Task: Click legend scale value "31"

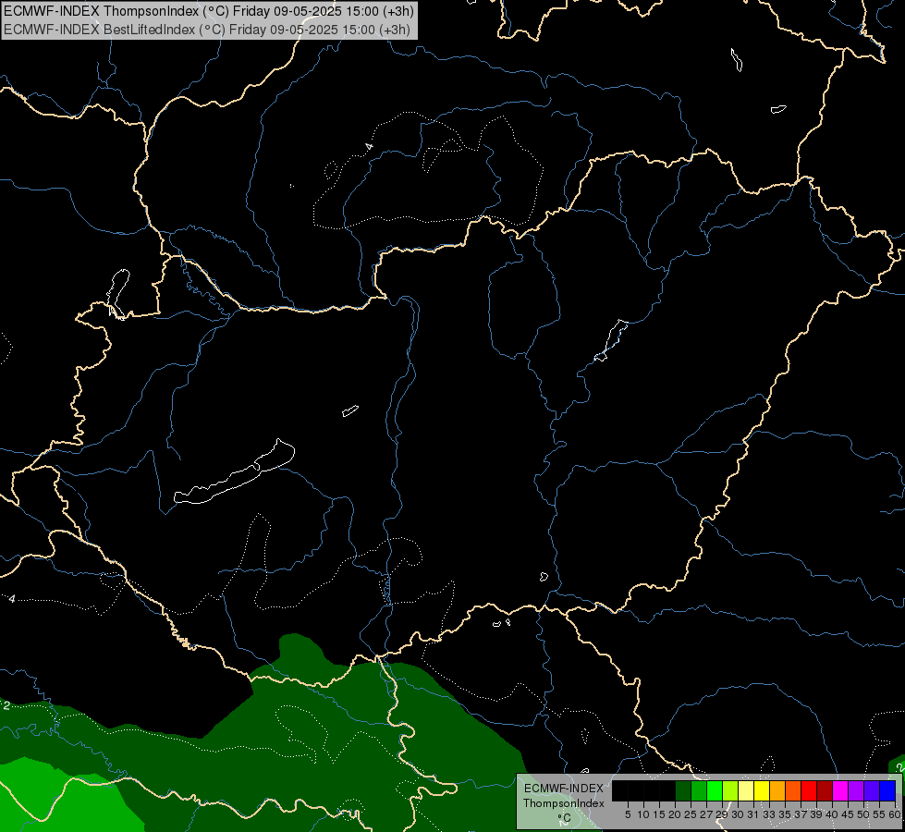Action: [x=753, y=814]
